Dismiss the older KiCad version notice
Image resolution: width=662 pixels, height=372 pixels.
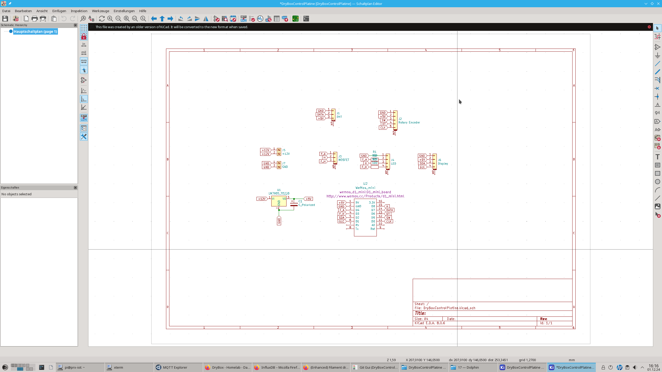tap(649, 27)
